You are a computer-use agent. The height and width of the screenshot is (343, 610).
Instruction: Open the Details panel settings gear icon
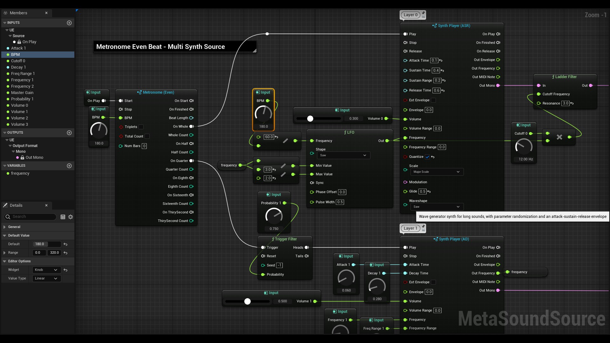pyautogui.click(x=71, y=217)
